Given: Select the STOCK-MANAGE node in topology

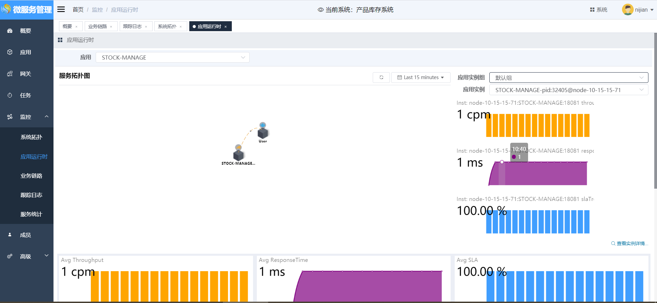Looking at the screenshot, I should [x=238, y=154].
